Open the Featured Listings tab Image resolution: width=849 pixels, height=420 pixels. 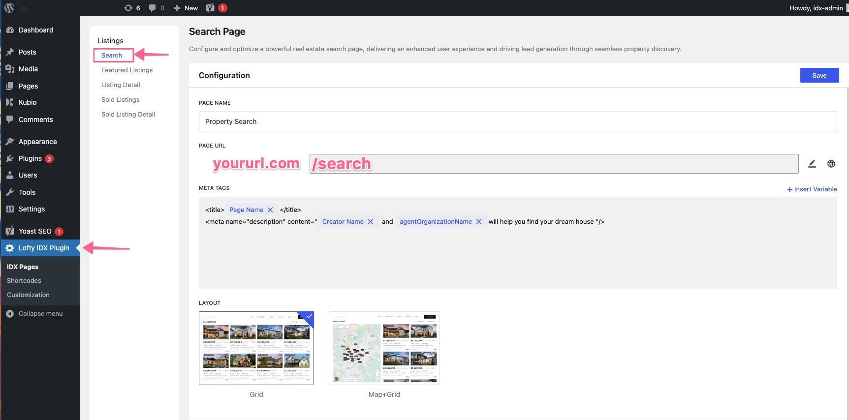pos(127,70)
